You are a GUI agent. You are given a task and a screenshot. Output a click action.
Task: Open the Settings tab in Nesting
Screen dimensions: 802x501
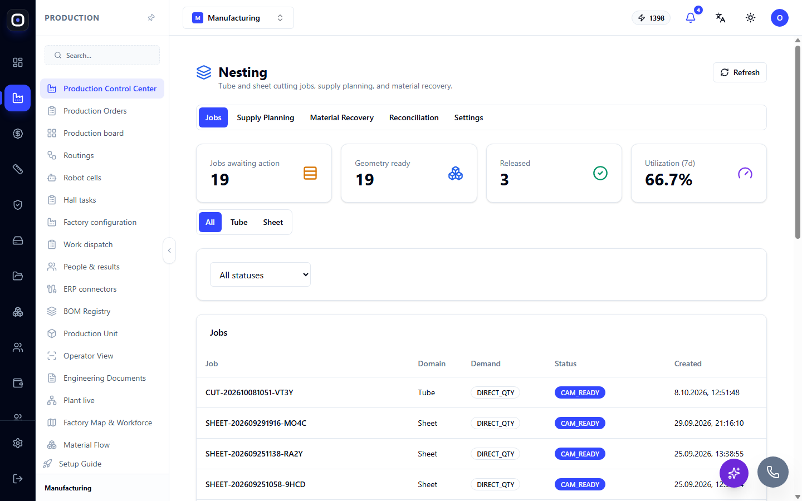click(468, 117)
